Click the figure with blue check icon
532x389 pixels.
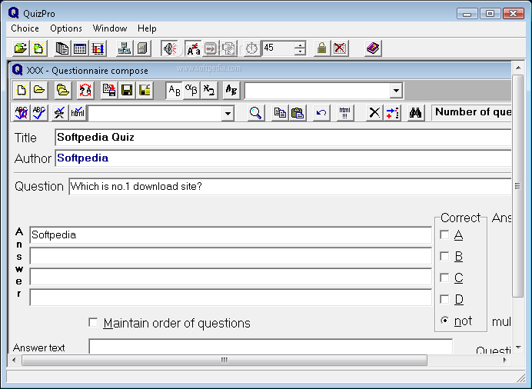(60, 112)
